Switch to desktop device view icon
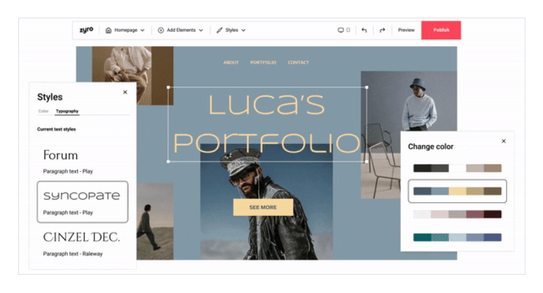543x293 pixels. (x=341, y=30)
